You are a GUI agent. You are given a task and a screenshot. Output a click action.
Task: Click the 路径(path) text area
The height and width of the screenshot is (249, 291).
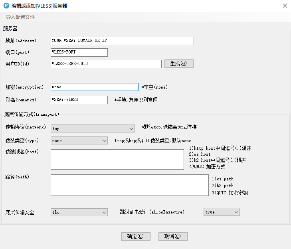tap(130, 185)
